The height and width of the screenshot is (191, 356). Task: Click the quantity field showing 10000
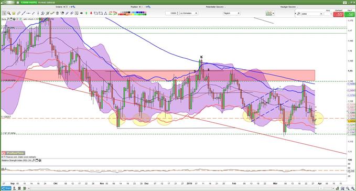[x=172, y=13]
